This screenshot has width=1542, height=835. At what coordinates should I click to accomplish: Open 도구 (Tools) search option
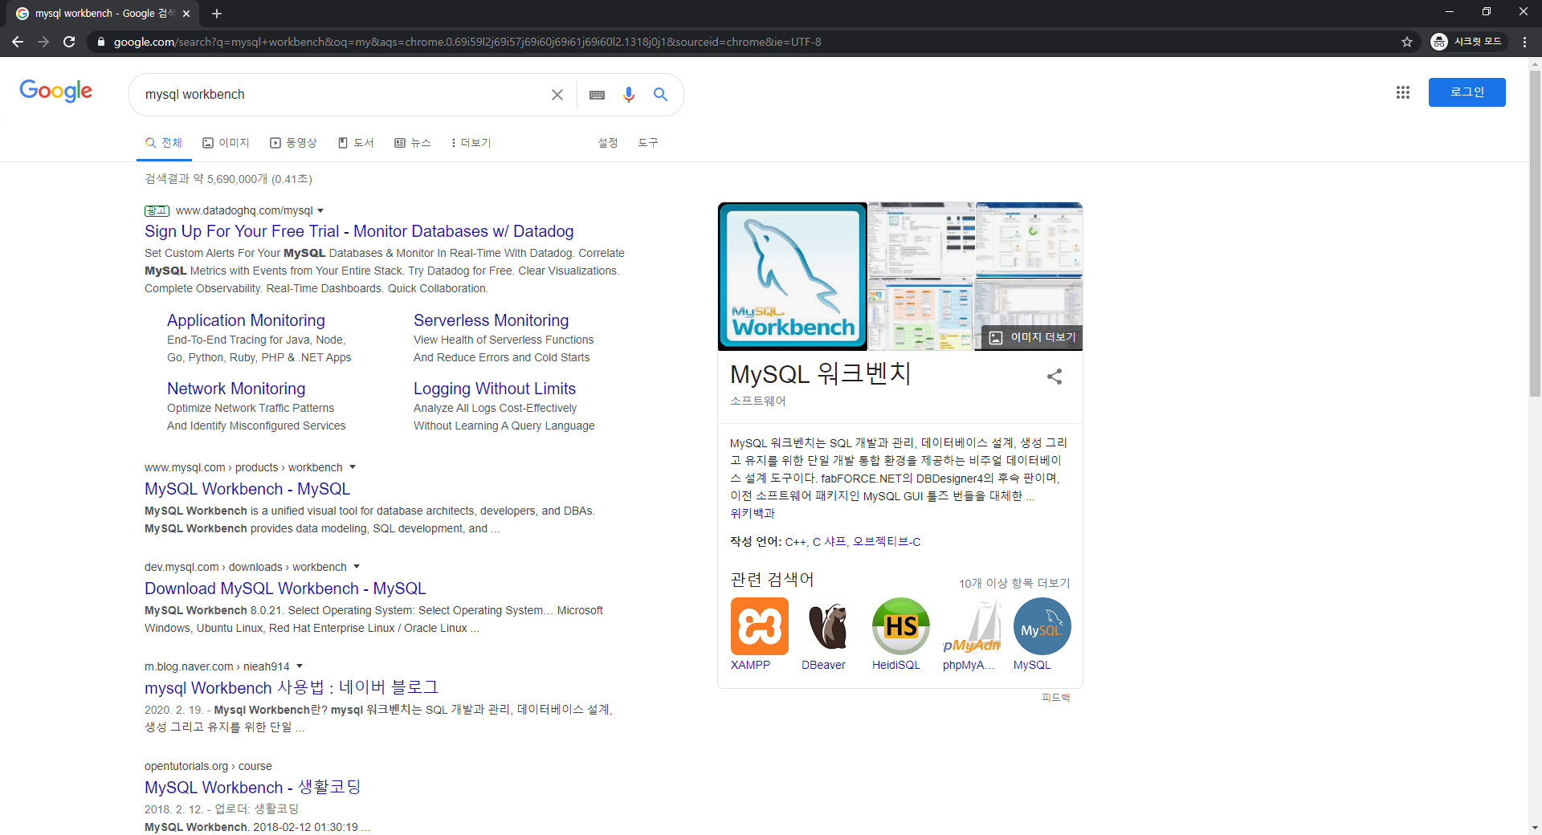tap(648, 143)
